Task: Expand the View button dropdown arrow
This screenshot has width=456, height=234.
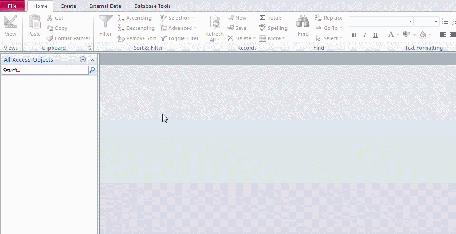Action: click(x=10, y=39)
